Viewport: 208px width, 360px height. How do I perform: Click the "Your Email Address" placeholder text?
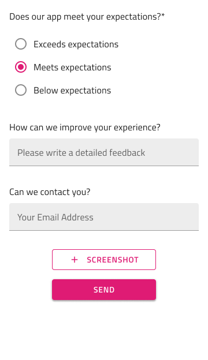[x=55, y=217]
